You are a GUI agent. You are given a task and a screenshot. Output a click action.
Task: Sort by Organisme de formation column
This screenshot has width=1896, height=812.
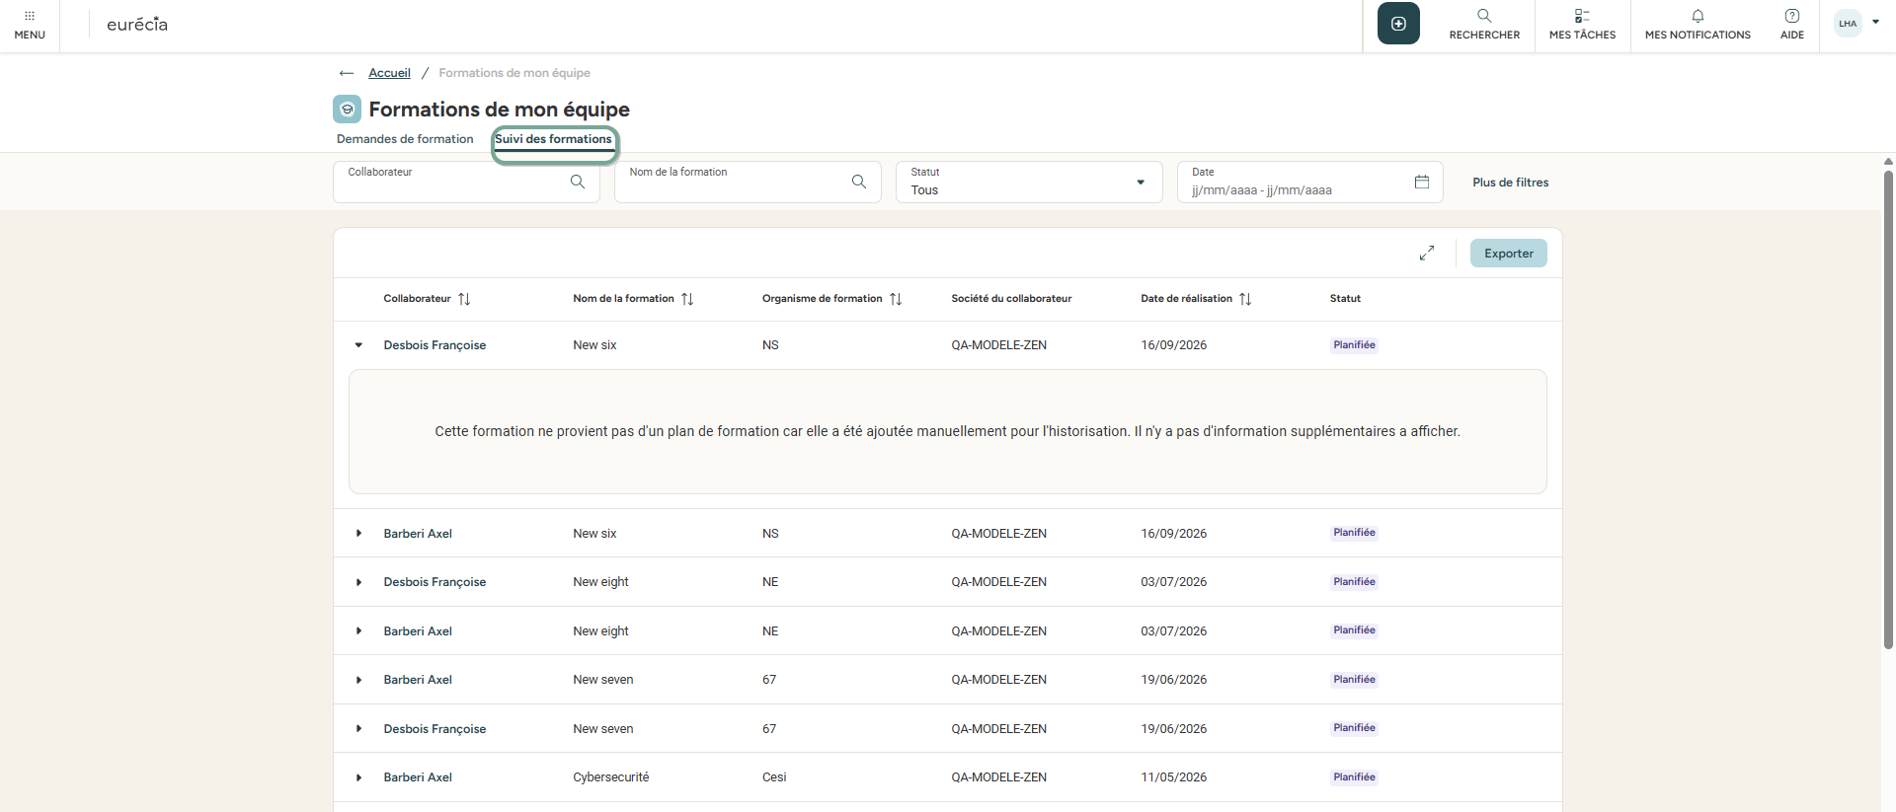[896, 299]
